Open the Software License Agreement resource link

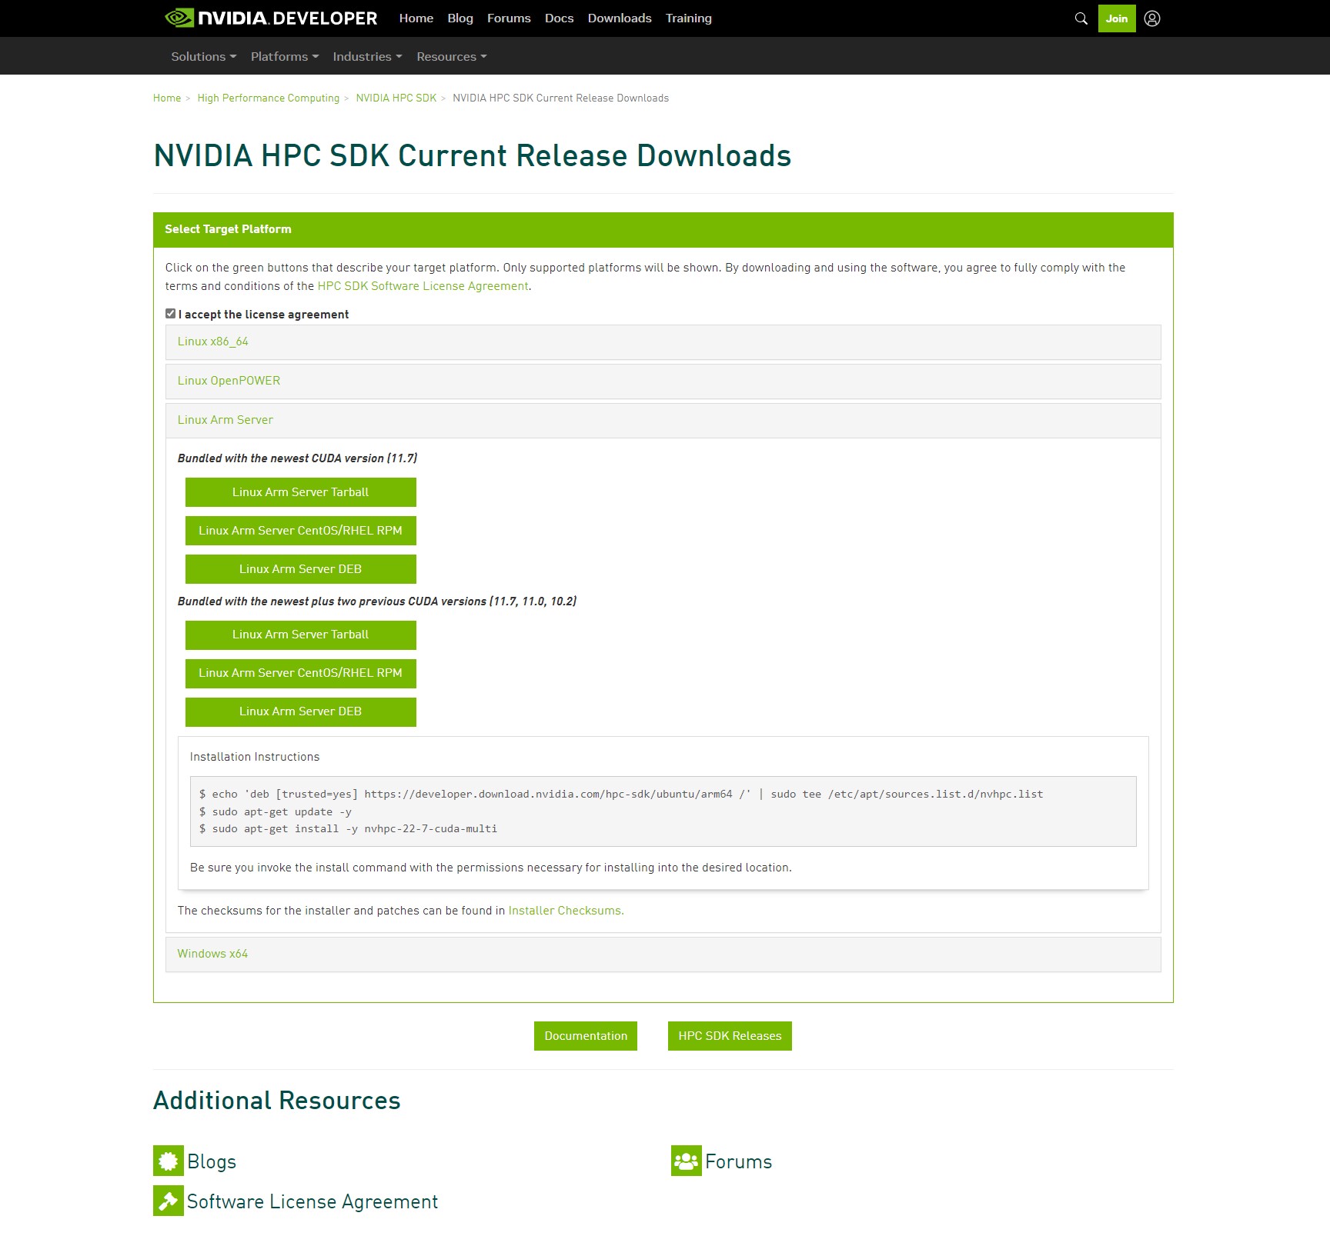click(312, 1201)
